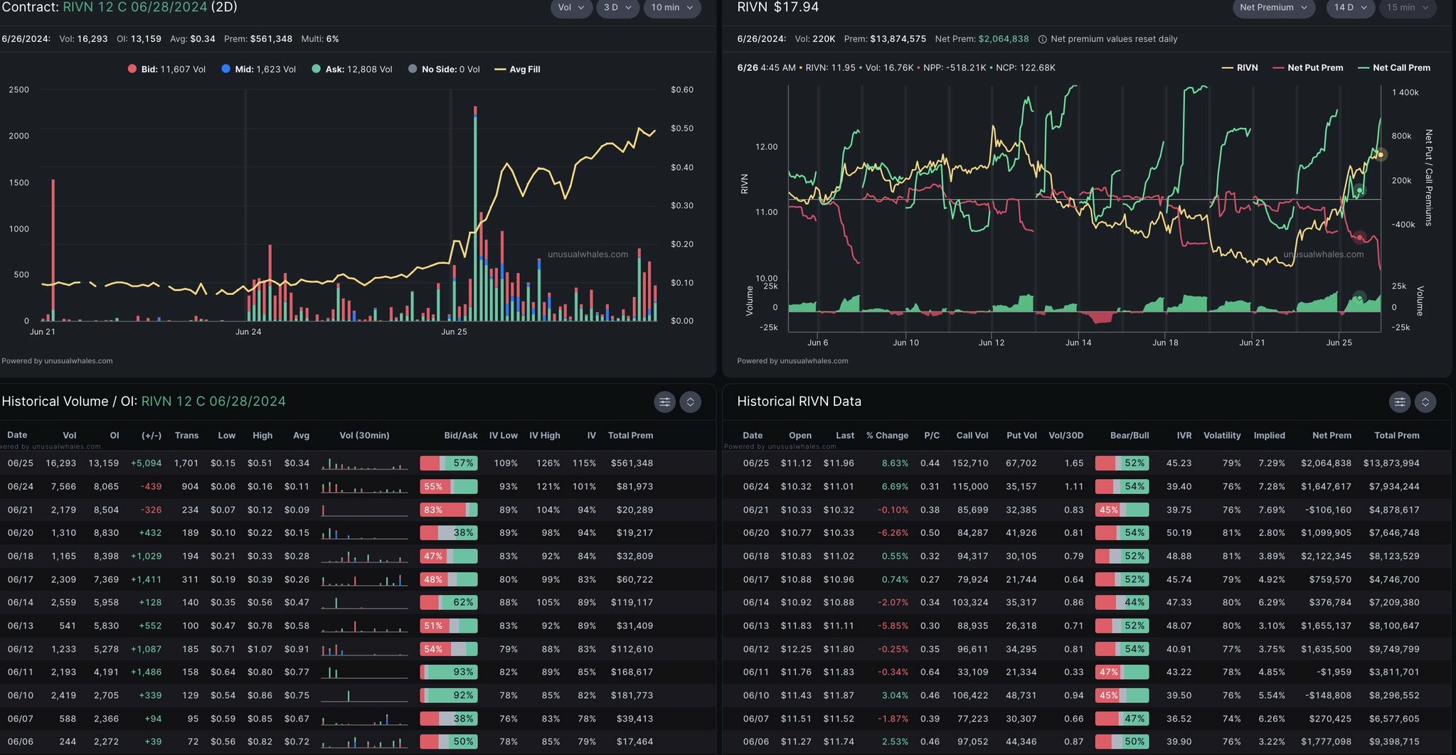This screenshot has width=1456, height=755.
Task: Open the Net Premium dropdown
Action: pyautogui.click(x=1273, y=7)
